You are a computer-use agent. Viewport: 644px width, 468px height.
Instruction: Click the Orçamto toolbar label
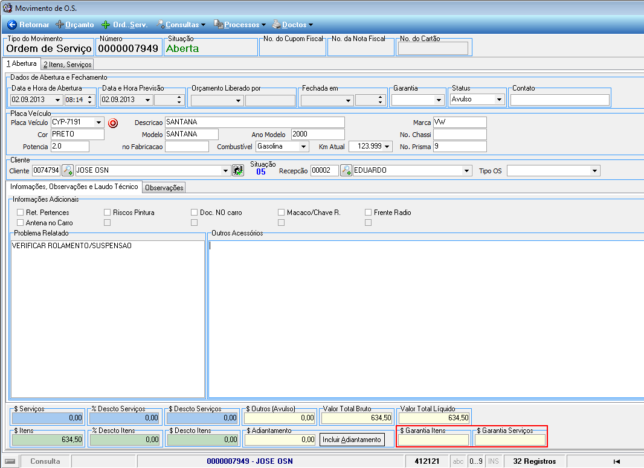(80, 25)
